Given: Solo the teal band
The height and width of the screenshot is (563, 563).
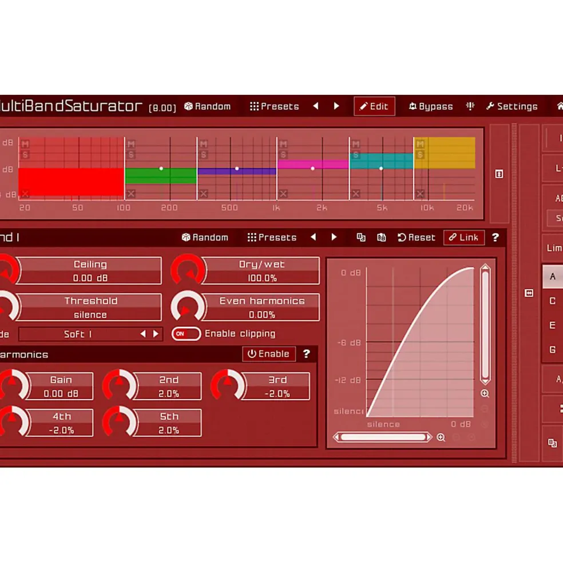Looking at the screenshot, I should [x=355, y=155].
